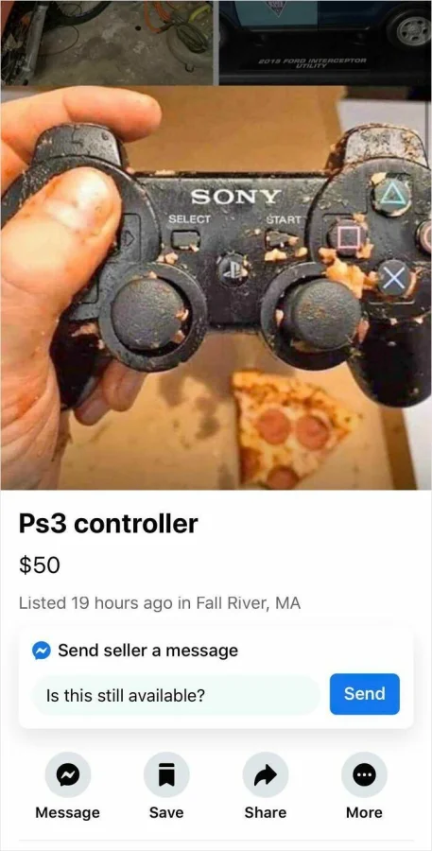The height and width of the screenshot is (851, 432).
Task: Click the 'Send seller a message' heading
Action: point(147,651)
